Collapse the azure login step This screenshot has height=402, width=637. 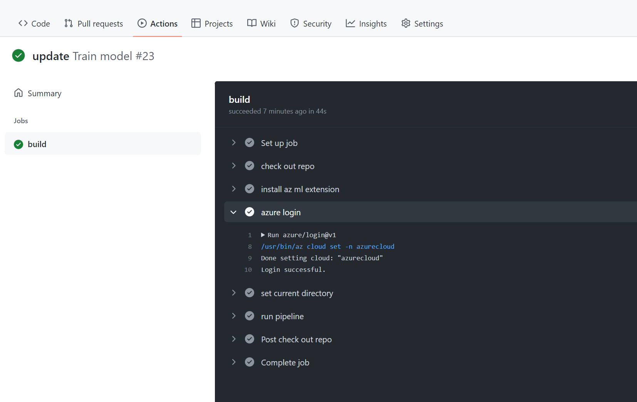coord(234,212)
